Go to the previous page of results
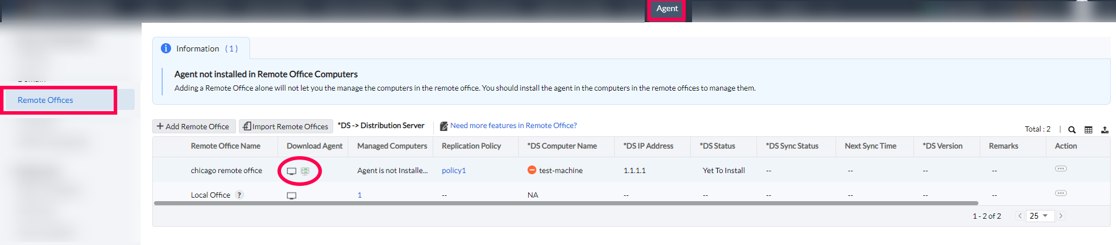The width and height of the screenshot is (1116, 245). tap(1019, 216)
